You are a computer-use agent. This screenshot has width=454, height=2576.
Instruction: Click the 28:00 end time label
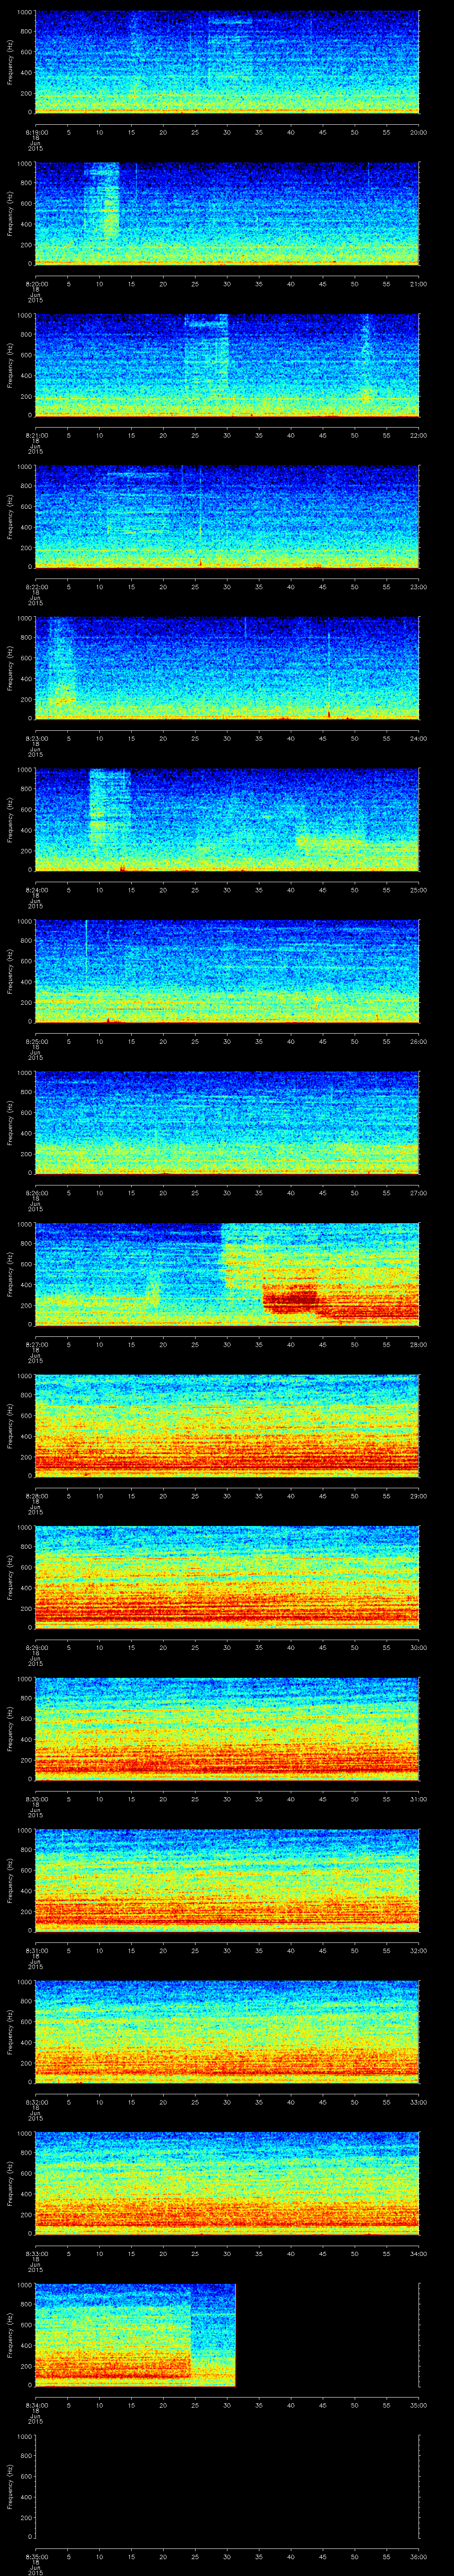click(x=419, y=1345)
